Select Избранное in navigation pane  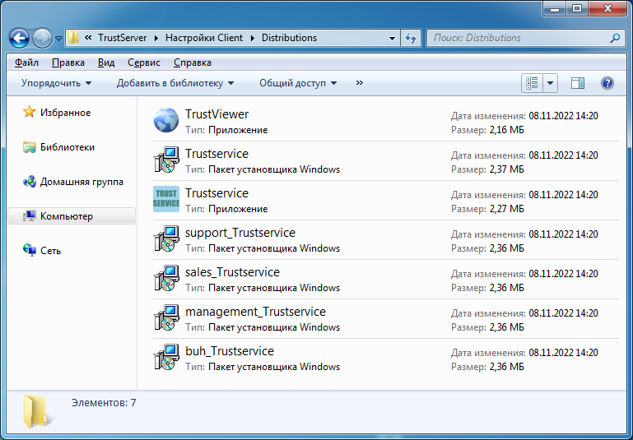tap(65, 113)
